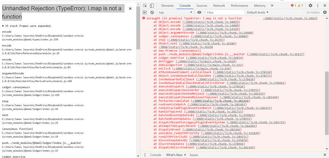The width and height of the screenshot is (329, 158).
Task: Open link 0.chunk.js:14009 for Object.encode
Action: point(211,26)
